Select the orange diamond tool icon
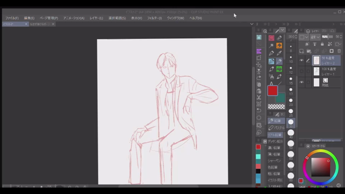 tap(279, 45)
